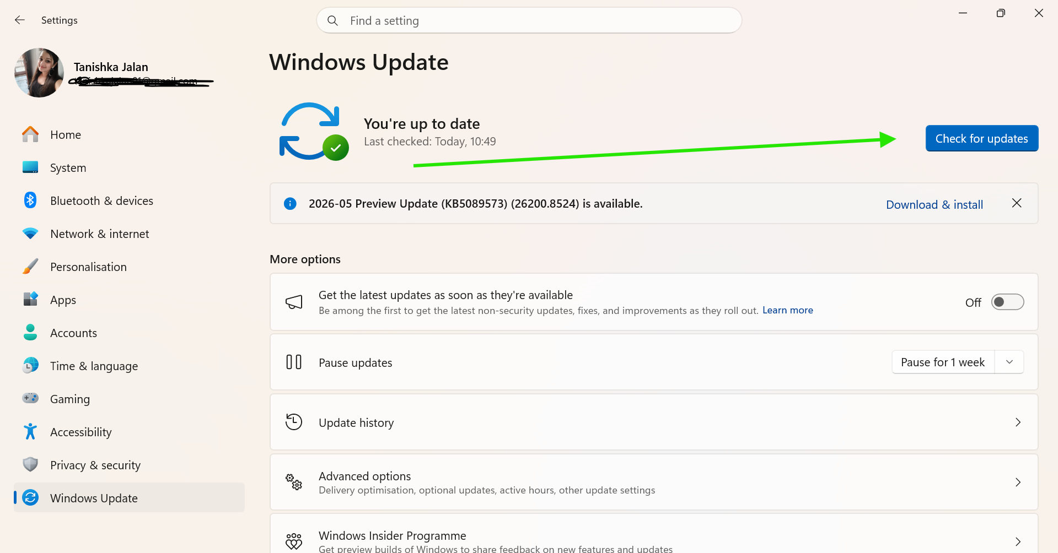Expand Windows Insider Programme chevron

tap(1018, 541)
